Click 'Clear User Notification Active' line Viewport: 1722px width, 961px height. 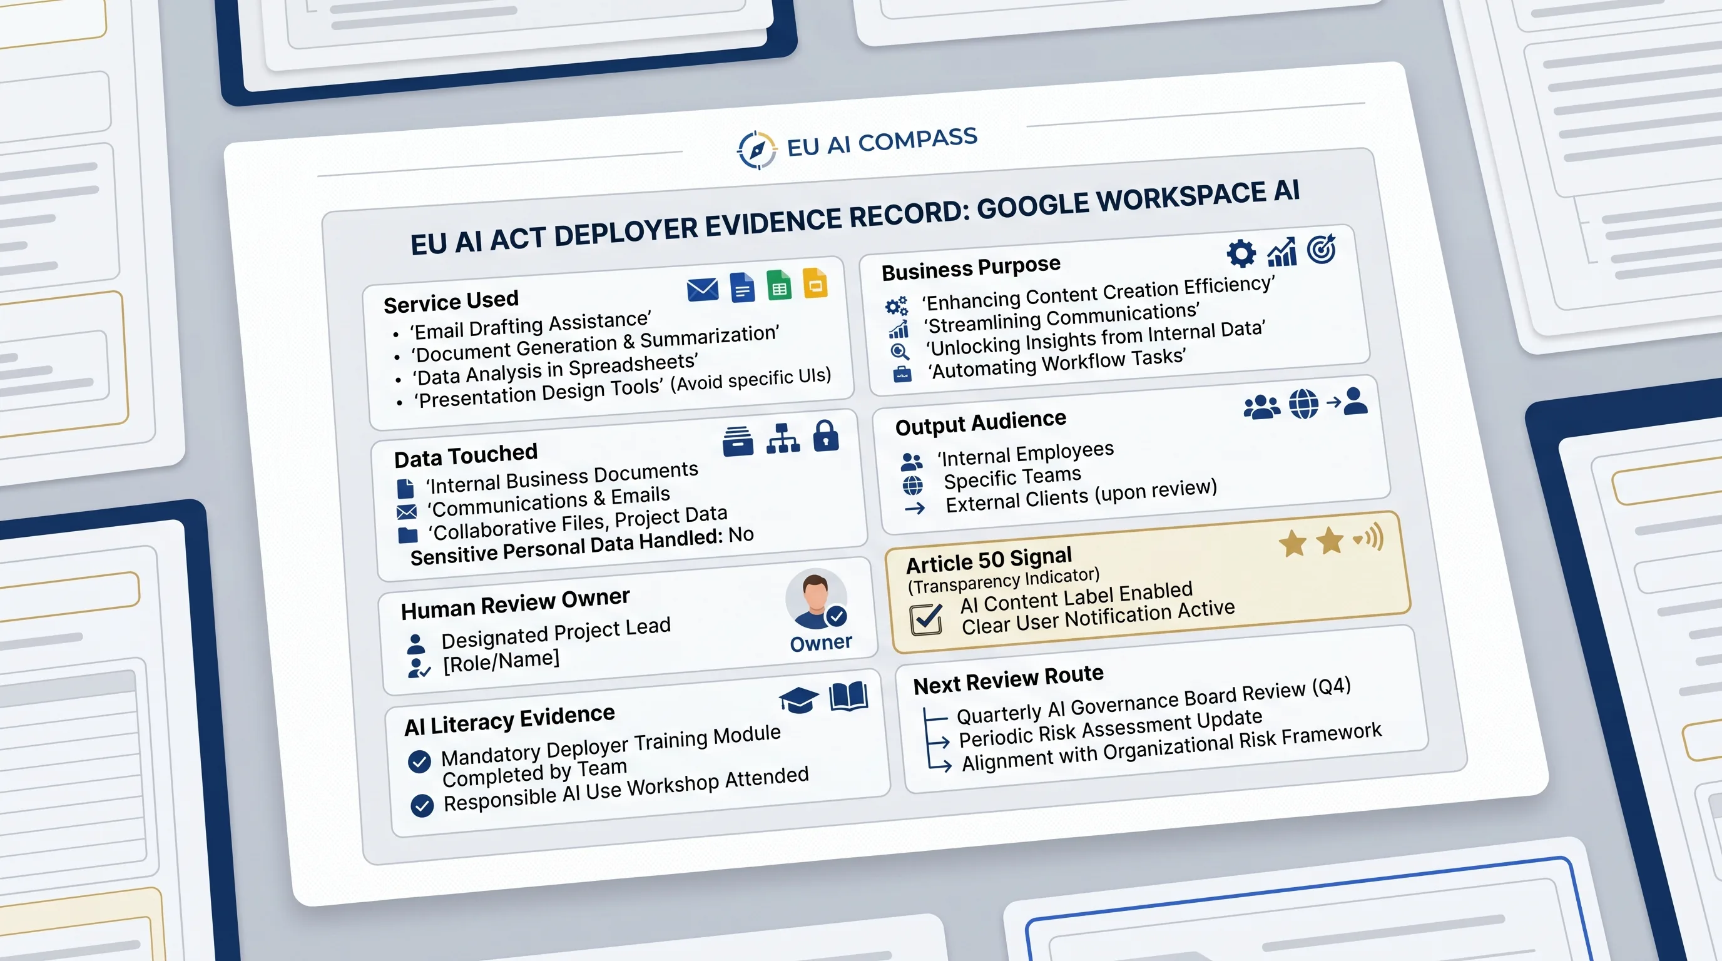tap(1098, 618)
